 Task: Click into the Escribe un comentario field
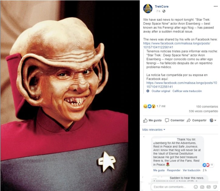(x=172, y=187)
